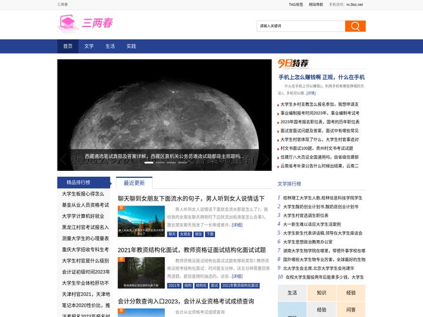
Task: Focus the keyword search input field
Action: [301, 26]
